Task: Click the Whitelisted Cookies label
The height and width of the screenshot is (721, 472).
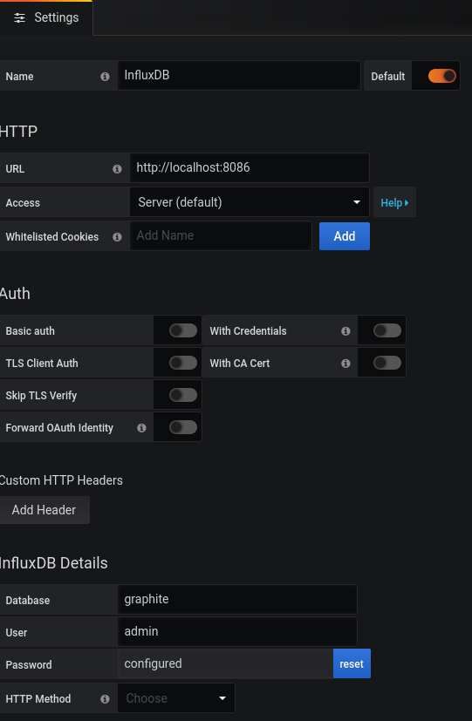Action: (x=52, y=237)
